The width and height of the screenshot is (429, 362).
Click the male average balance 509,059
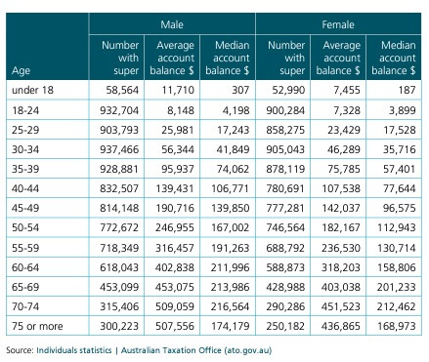[x=175, y=306]
